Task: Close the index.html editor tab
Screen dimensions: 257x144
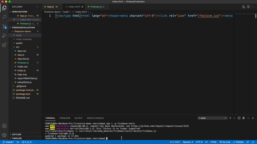Action: [82, 7]
